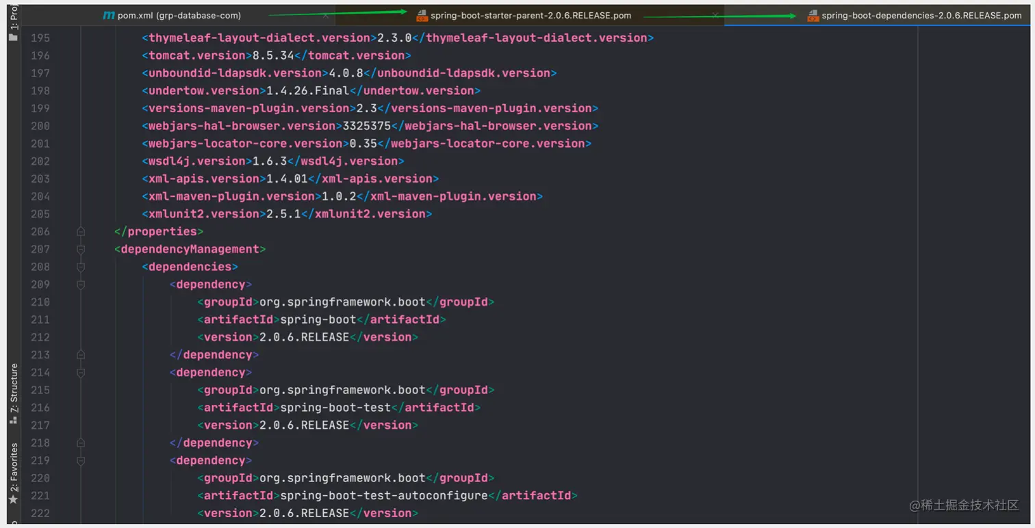Screen dimensions: 1035x528
Task: Click xml-maven-plugin.version value 1.0.2
Action: [339, 196]
